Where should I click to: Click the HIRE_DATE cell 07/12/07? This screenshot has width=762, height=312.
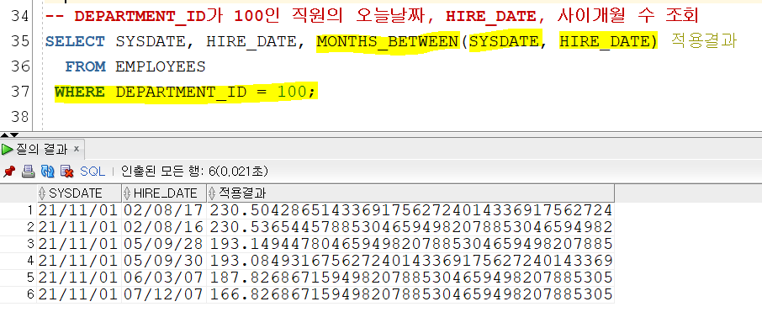[x=164, y=294]
